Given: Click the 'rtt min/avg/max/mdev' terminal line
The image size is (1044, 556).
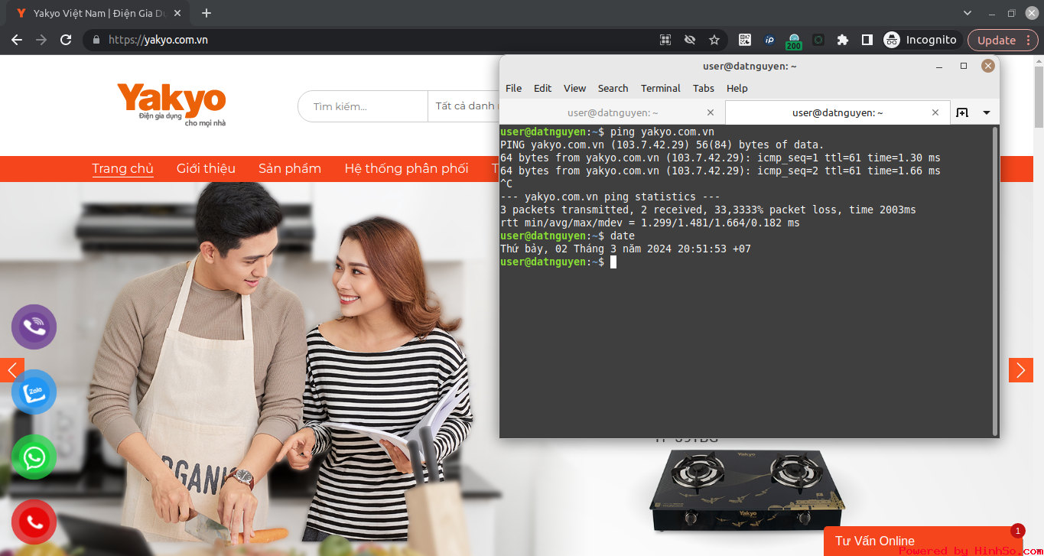Looking at the screenshot, I should 650,223.
